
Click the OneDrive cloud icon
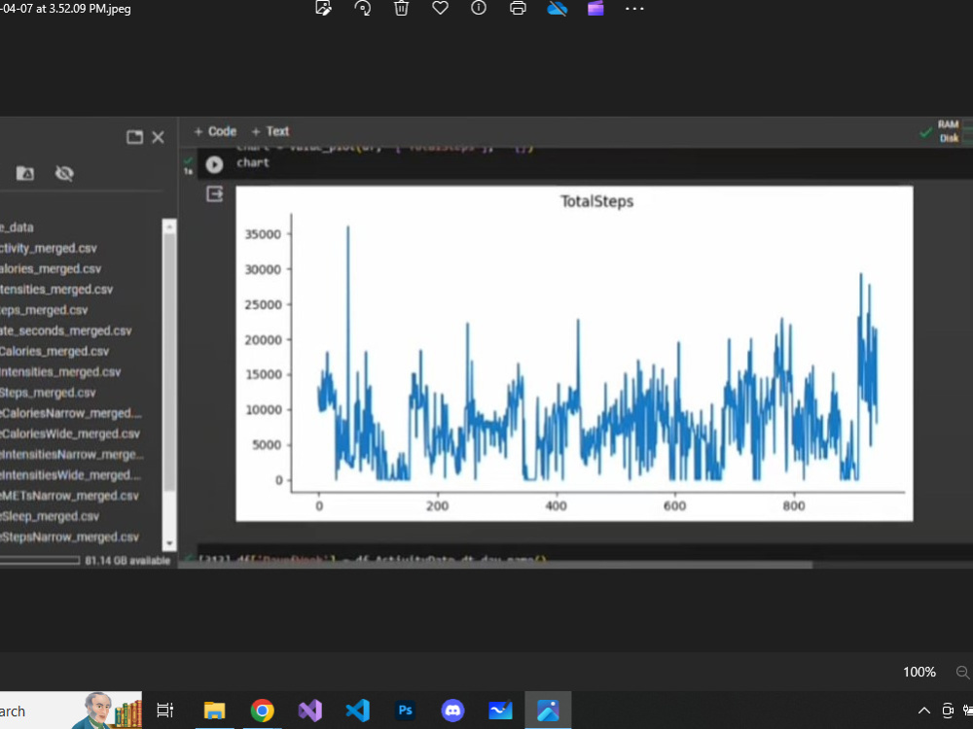click(557, 8)
